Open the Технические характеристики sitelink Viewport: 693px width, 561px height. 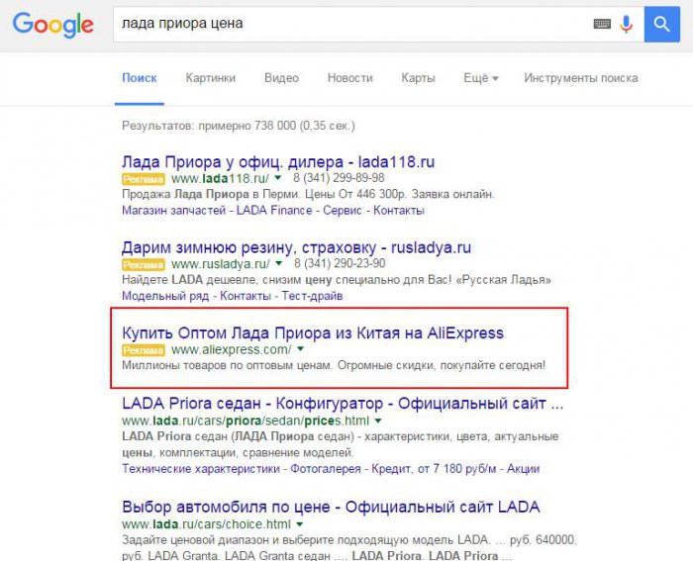pos(201,469)
